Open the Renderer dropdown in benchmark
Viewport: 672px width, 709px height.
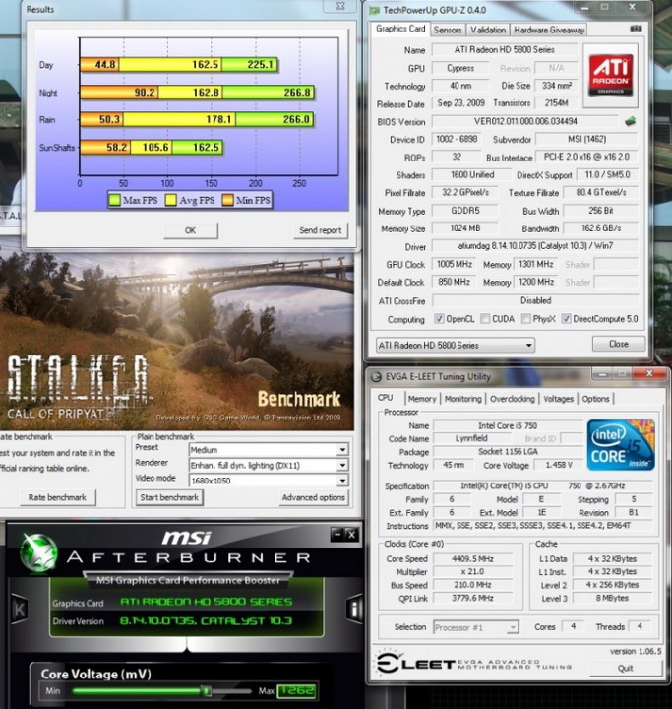click(x=269, y=465)
